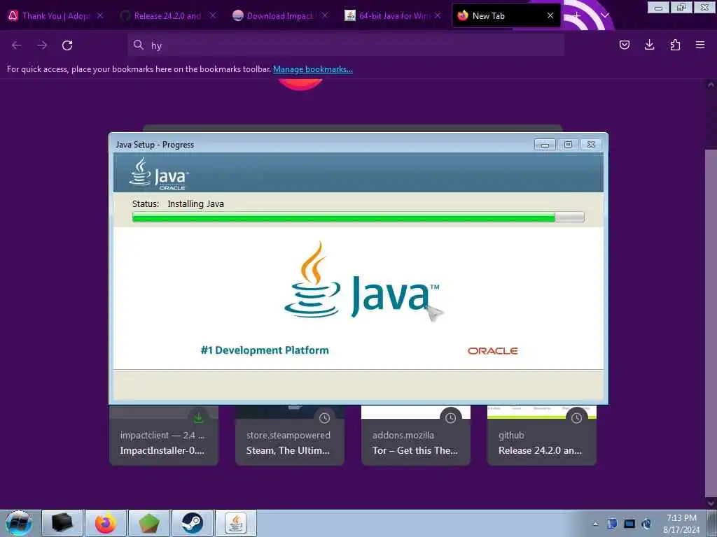
Task: Click the clock icon on the Steam tile
Action: (325, 418)
